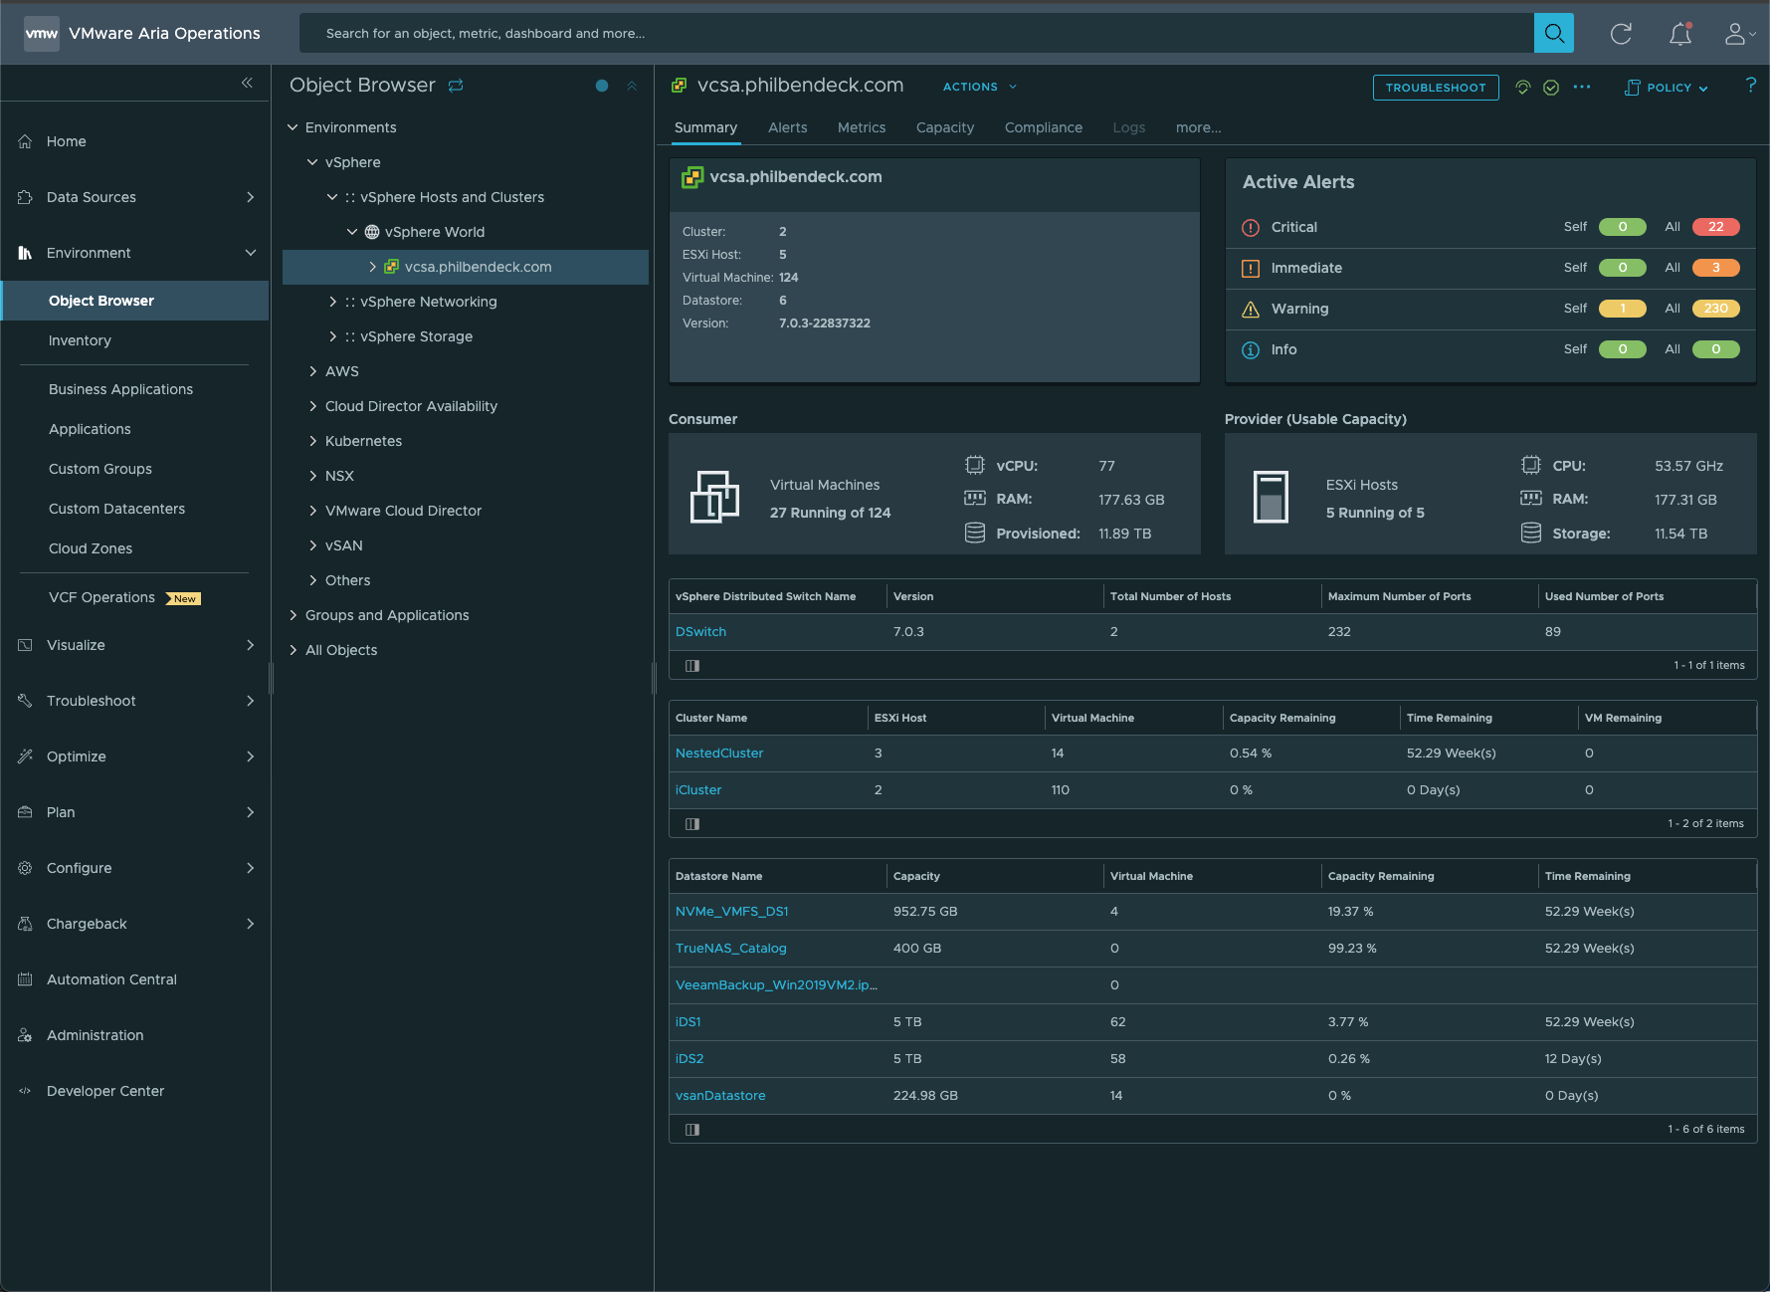Click the Warning triangle icon

tap(1251, 310)
